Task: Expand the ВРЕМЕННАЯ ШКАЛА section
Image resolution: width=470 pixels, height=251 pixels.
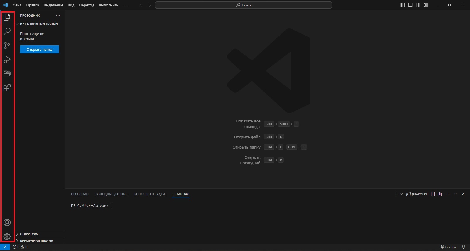Action: [40, 241]
